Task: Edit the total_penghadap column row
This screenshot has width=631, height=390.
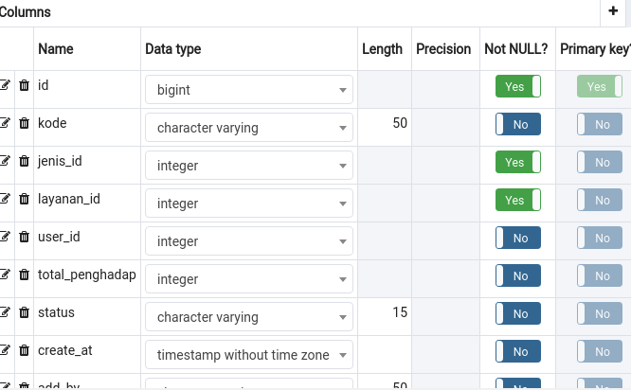Action: pos(5,275)
